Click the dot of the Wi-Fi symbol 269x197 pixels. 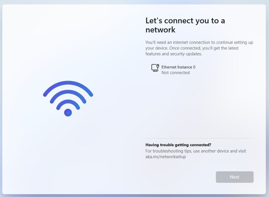coord(68,113)
